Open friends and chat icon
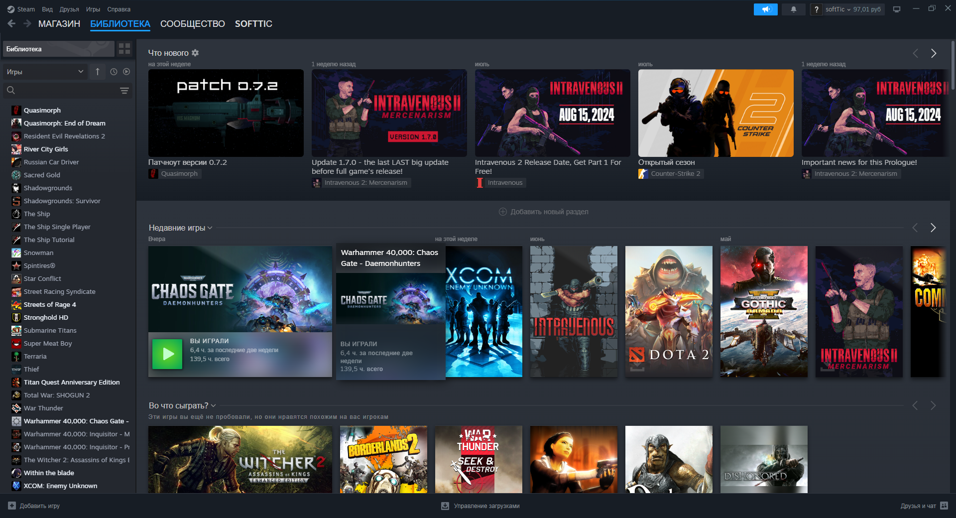 pos(944,506)
